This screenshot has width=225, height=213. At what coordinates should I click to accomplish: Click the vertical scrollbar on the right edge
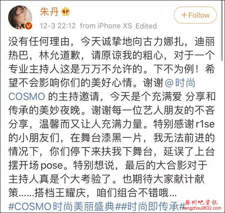222,31
